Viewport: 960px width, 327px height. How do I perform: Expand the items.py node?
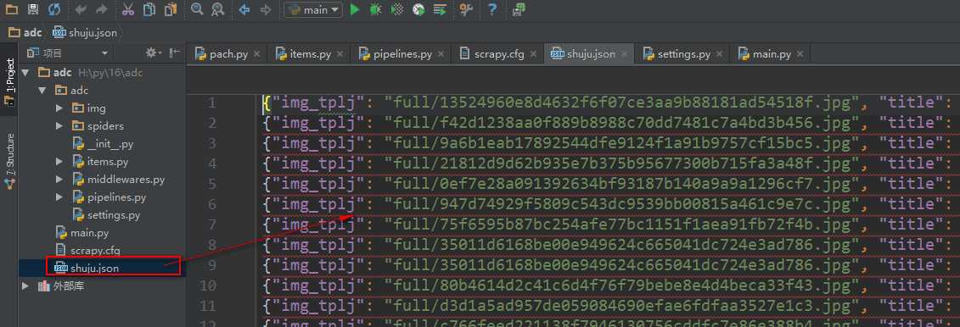tap(59, 162)
